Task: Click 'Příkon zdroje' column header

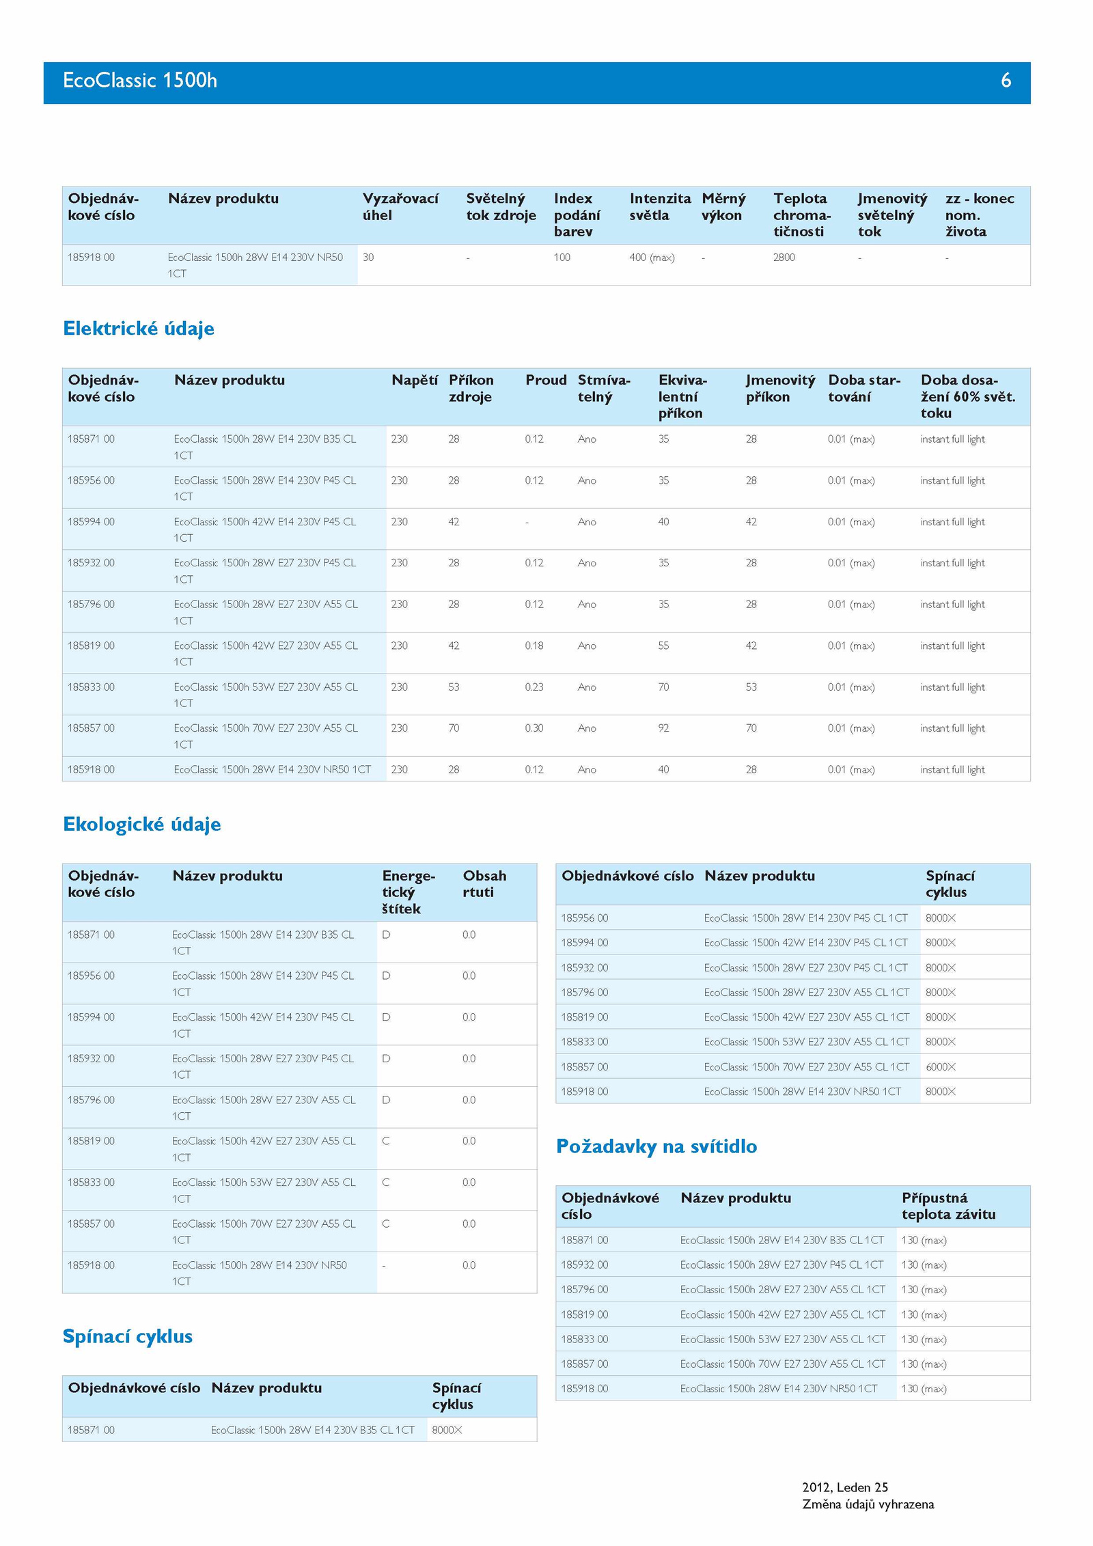Action: [471, 389]
